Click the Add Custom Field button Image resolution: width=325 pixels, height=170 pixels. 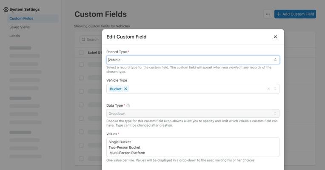click(x=295, y=14)
